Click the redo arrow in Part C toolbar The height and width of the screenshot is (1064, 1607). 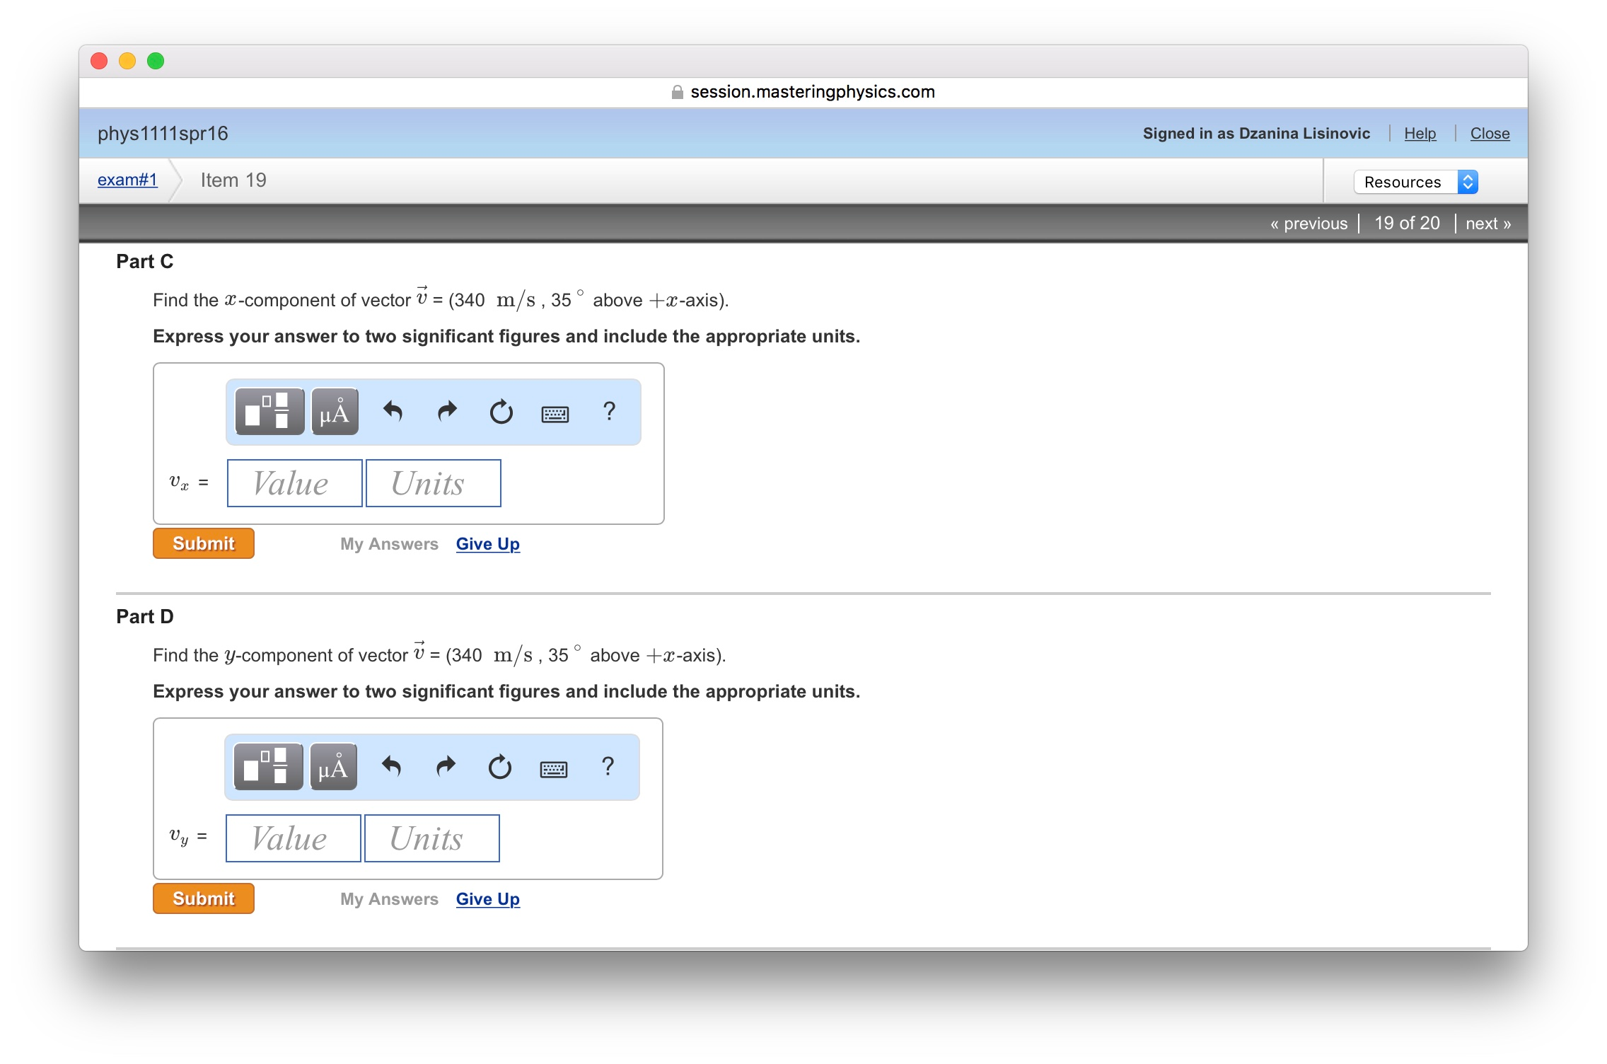coord(447,412)
